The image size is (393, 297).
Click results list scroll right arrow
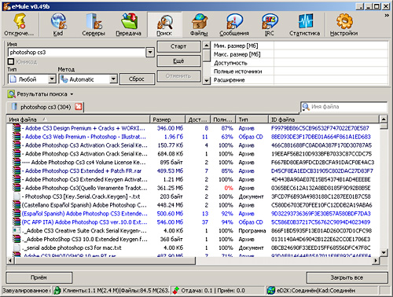click(376, 261)
